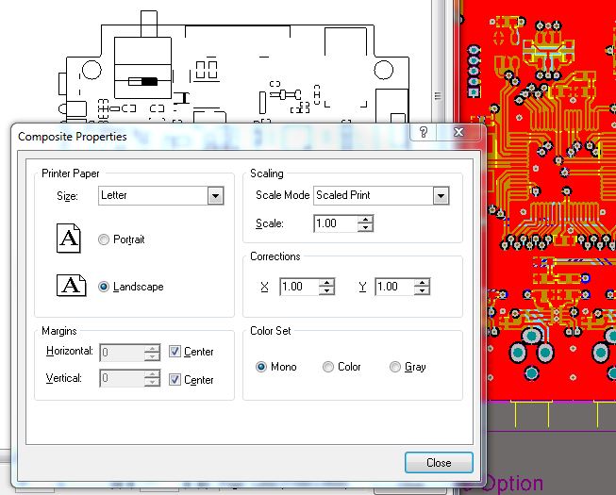Click the print preview vertical scrollbar grip

438,96
